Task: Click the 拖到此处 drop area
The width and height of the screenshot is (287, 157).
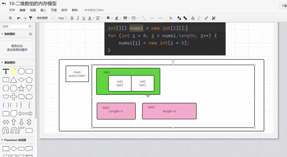Action: pyautogui.click(x=17, y=48)
